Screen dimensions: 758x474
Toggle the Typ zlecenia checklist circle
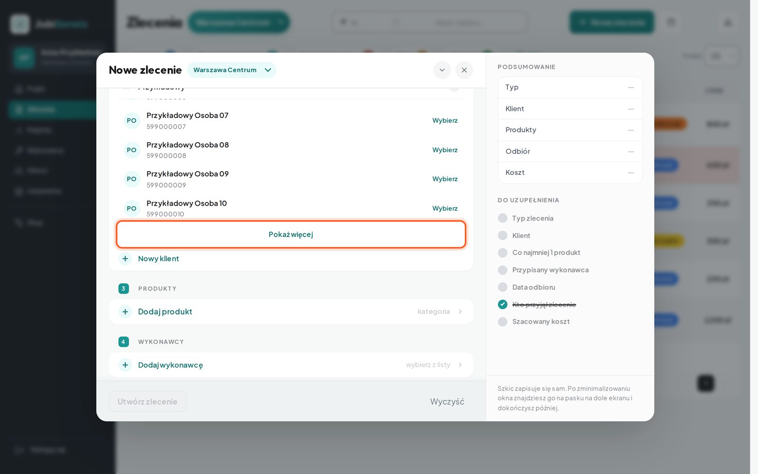pyautogui.click(x=503, y=218)
